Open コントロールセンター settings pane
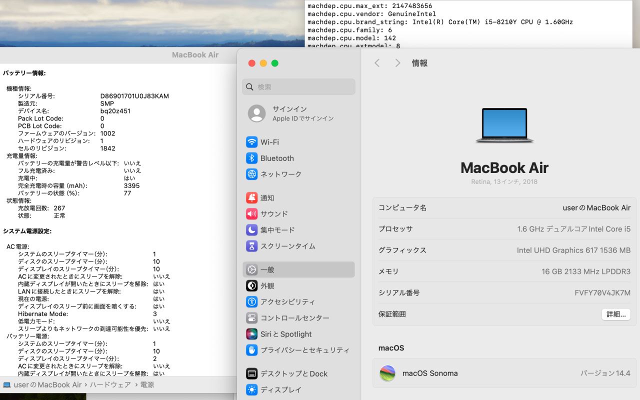This screenshot has width=640, height=400. pos(294,318)
